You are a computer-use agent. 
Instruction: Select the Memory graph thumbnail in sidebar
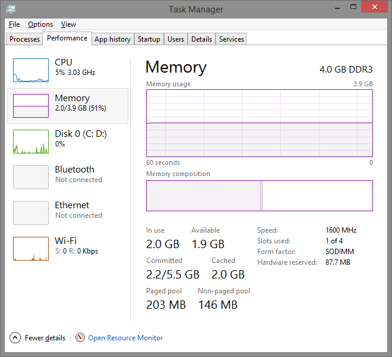[31, 106]
